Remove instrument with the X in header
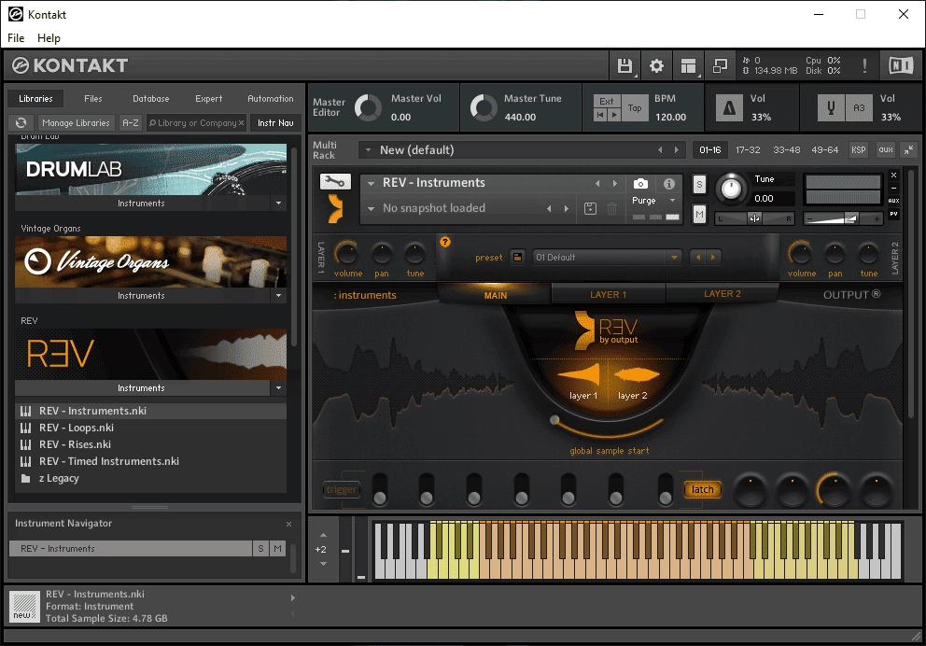Viewport: 926px width, 646px height. [x=893, y=176]
